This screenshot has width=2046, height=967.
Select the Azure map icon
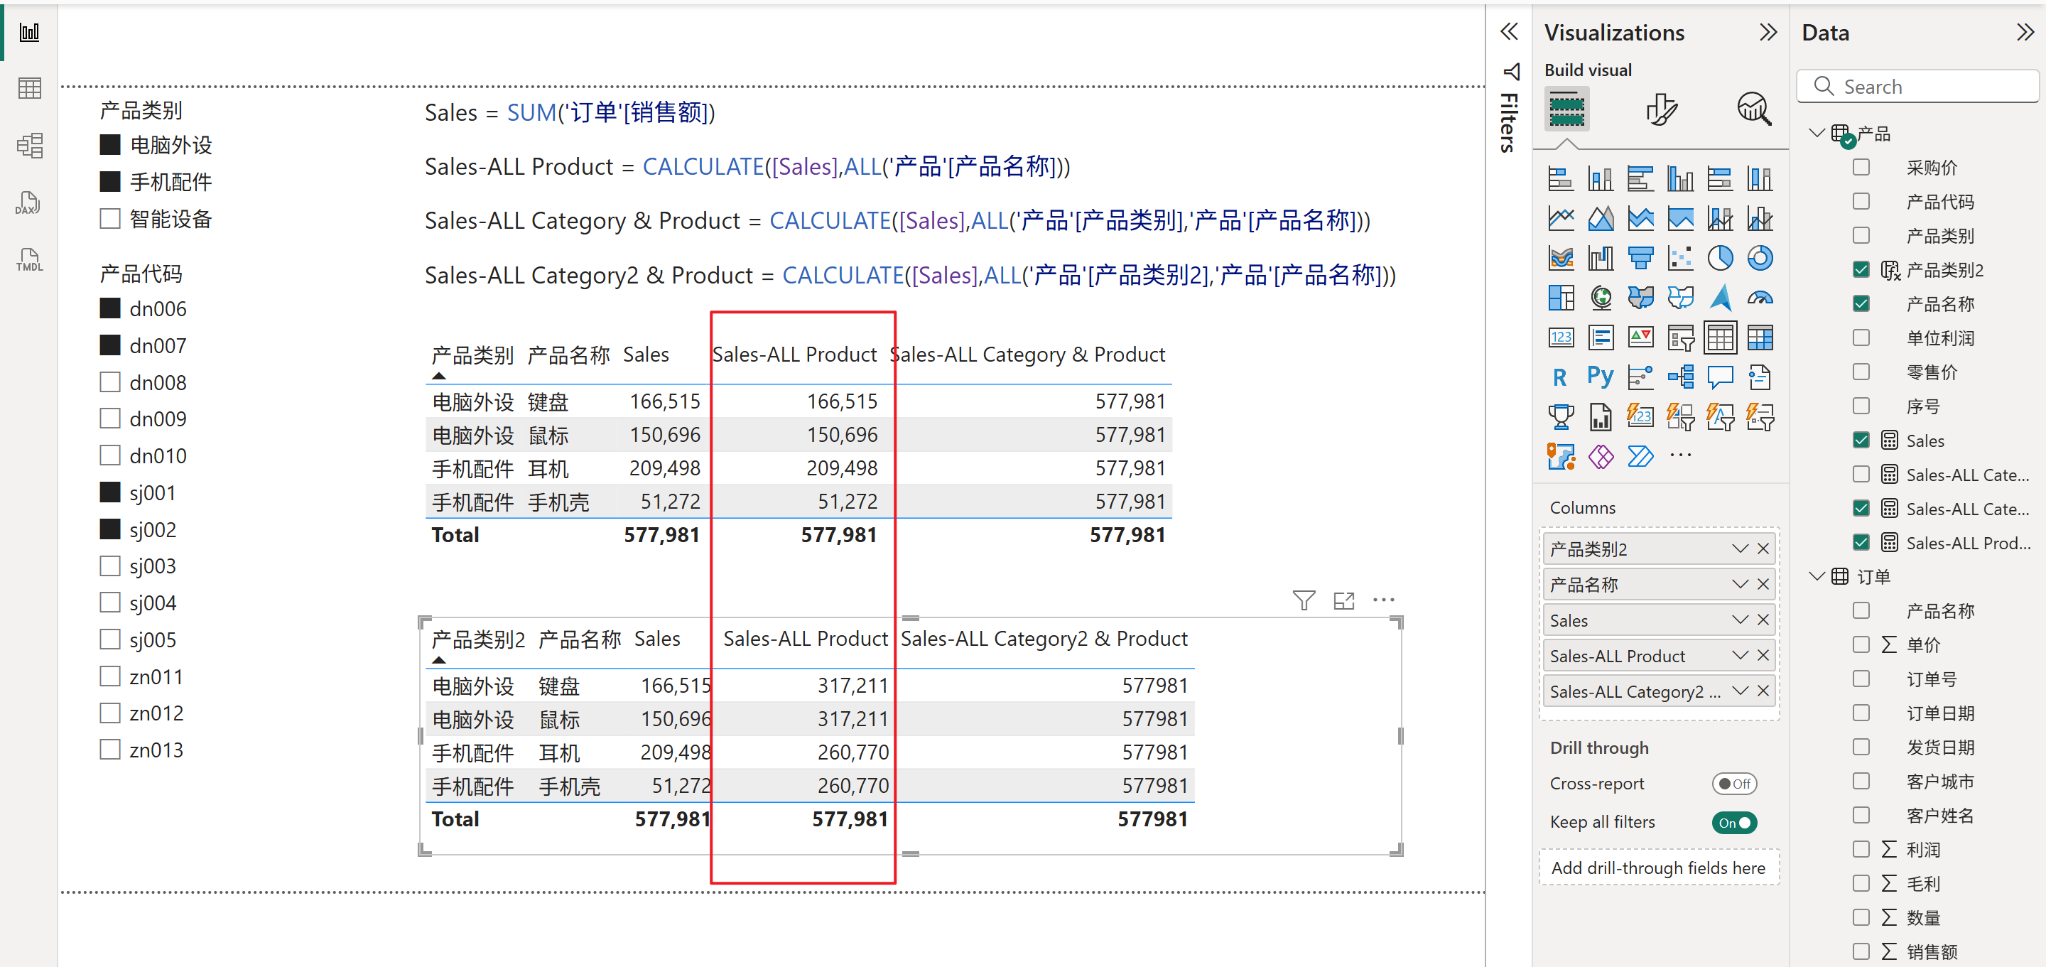[1719, 298]
